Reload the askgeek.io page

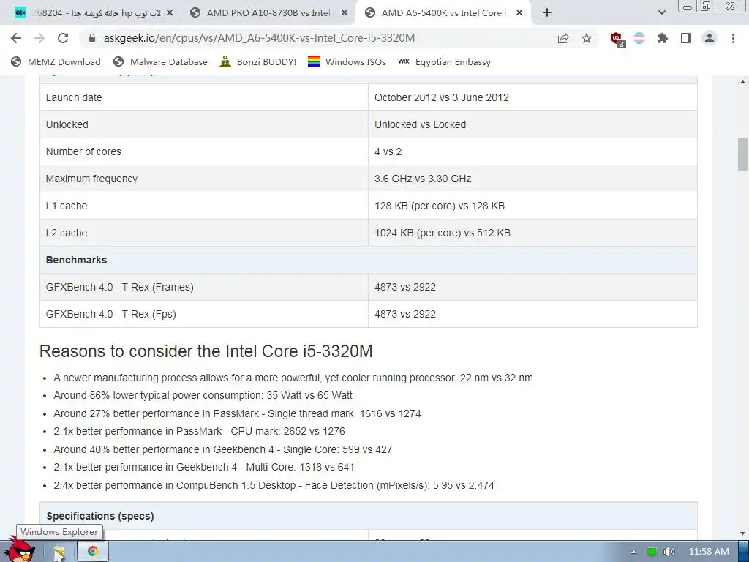coord(63,38)
